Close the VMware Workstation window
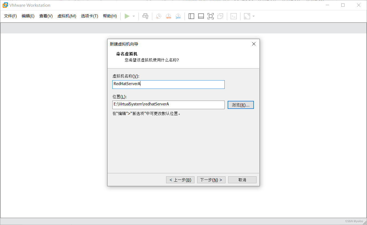 tap(358, 5)
